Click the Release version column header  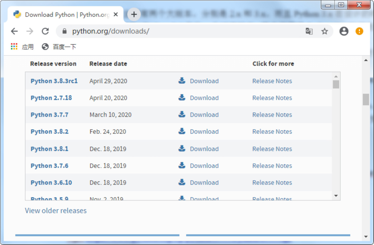53,64
